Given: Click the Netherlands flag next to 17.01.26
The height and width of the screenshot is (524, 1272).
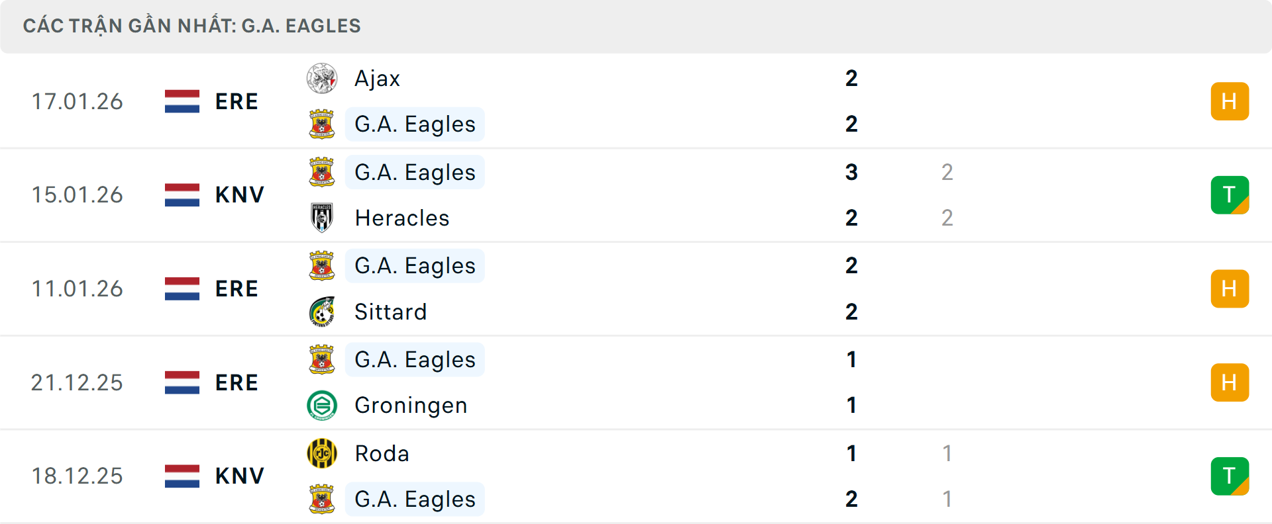Looking at the screenshot, I should click(x=182, y=101).
